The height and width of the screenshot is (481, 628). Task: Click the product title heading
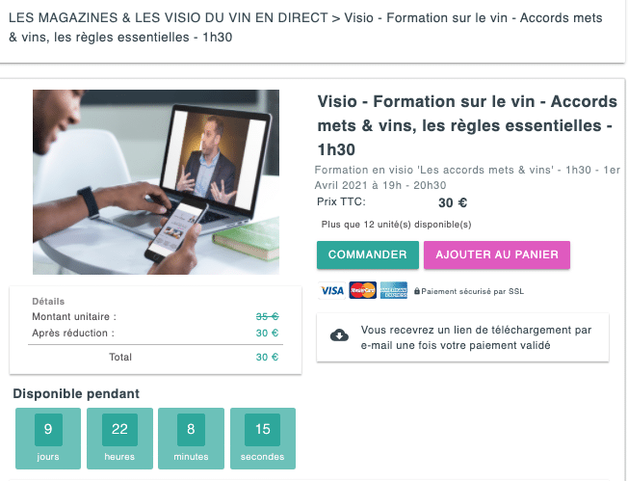click(x=467, y=125)
